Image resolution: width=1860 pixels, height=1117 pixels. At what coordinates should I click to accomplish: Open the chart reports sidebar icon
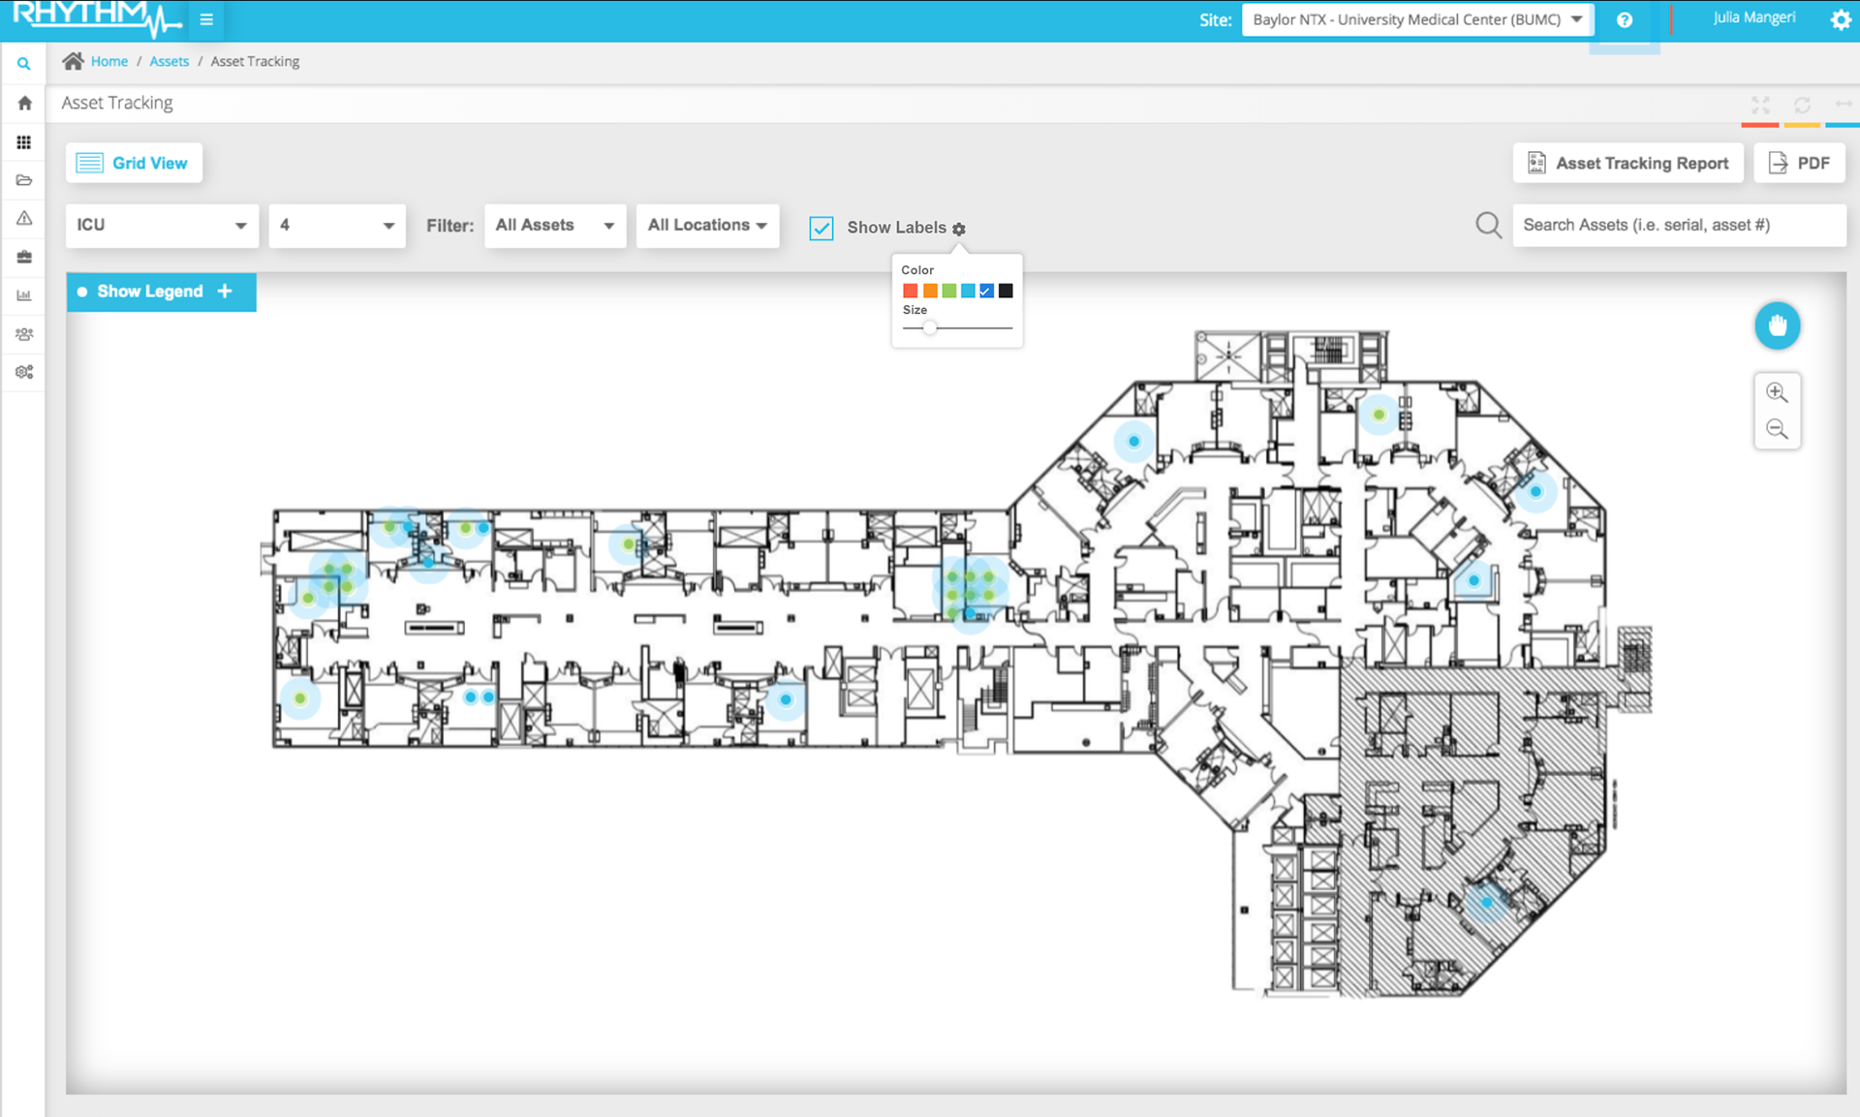click(24, 295)
